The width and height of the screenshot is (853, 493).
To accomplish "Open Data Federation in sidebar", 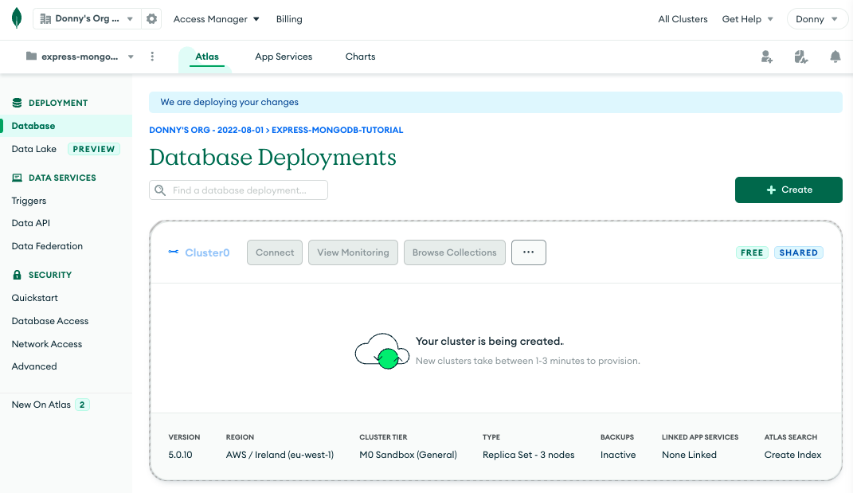I will 47,246.
